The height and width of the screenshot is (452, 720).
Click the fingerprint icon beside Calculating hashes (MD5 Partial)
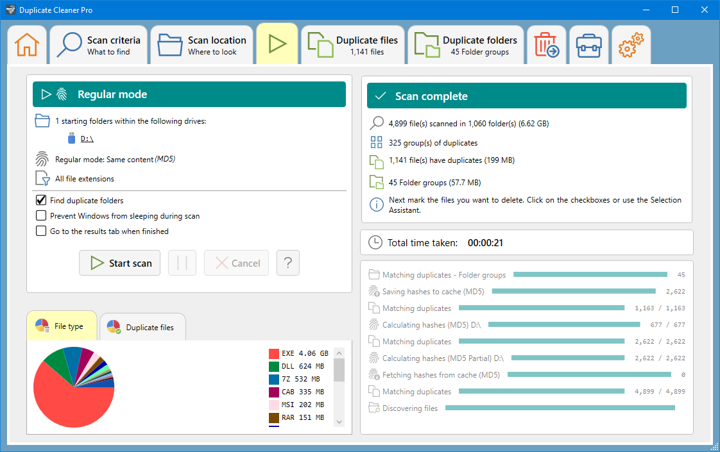[x=374, y=358]
